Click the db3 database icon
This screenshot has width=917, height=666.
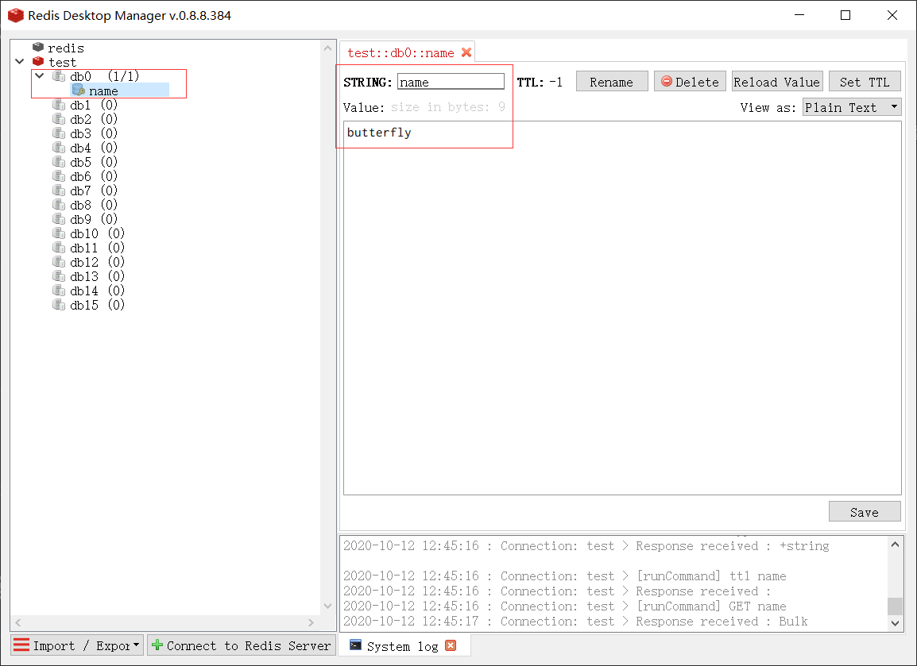59,133
